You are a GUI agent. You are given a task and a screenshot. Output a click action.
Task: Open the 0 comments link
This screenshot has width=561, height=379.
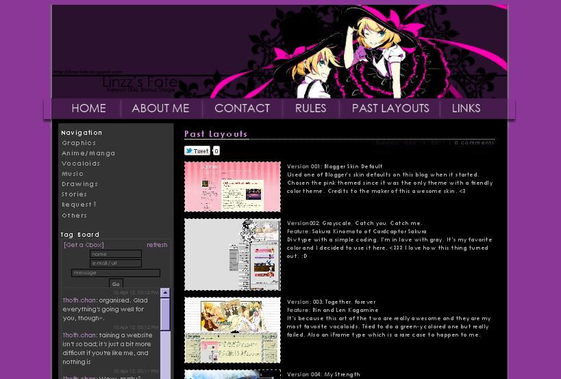tap(475, 142)
